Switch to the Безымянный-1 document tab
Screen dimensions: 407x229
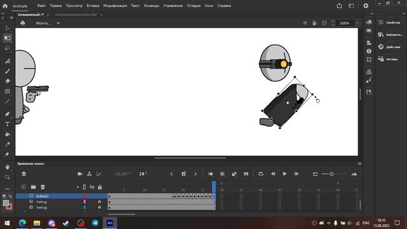pos(31,15)
